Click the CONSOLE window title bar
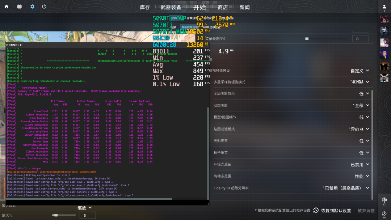Image resolution: width=391 pixels, height=220 pixels. (107, 45)
